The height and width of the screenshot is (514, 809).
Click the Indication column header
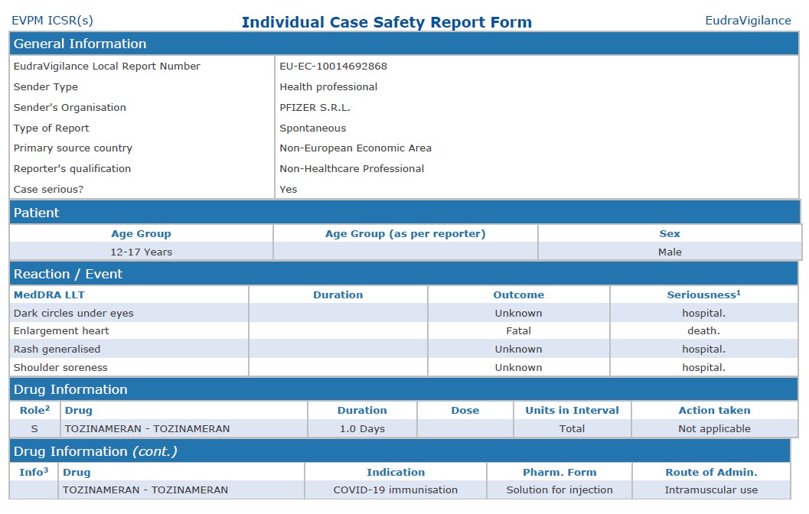pos(396,472)
